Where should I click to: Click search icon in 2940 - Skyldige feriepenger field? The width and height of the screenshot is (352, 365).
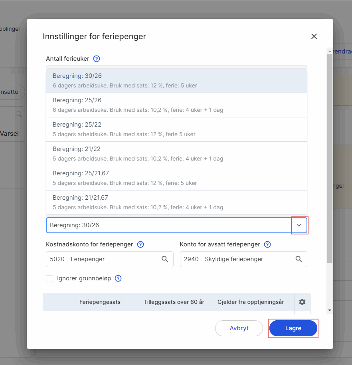click(299, 259)
